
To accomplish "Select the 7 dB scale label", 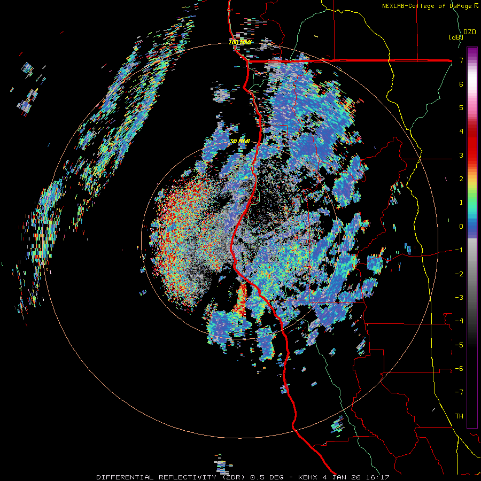I will (x=461, y=60).
